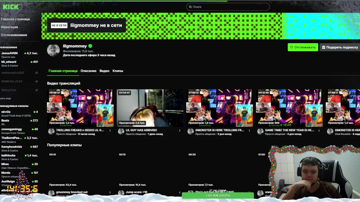Click 'Chat Roulette' category under last video
Screen dimensions: 360x202
[343, 134]
